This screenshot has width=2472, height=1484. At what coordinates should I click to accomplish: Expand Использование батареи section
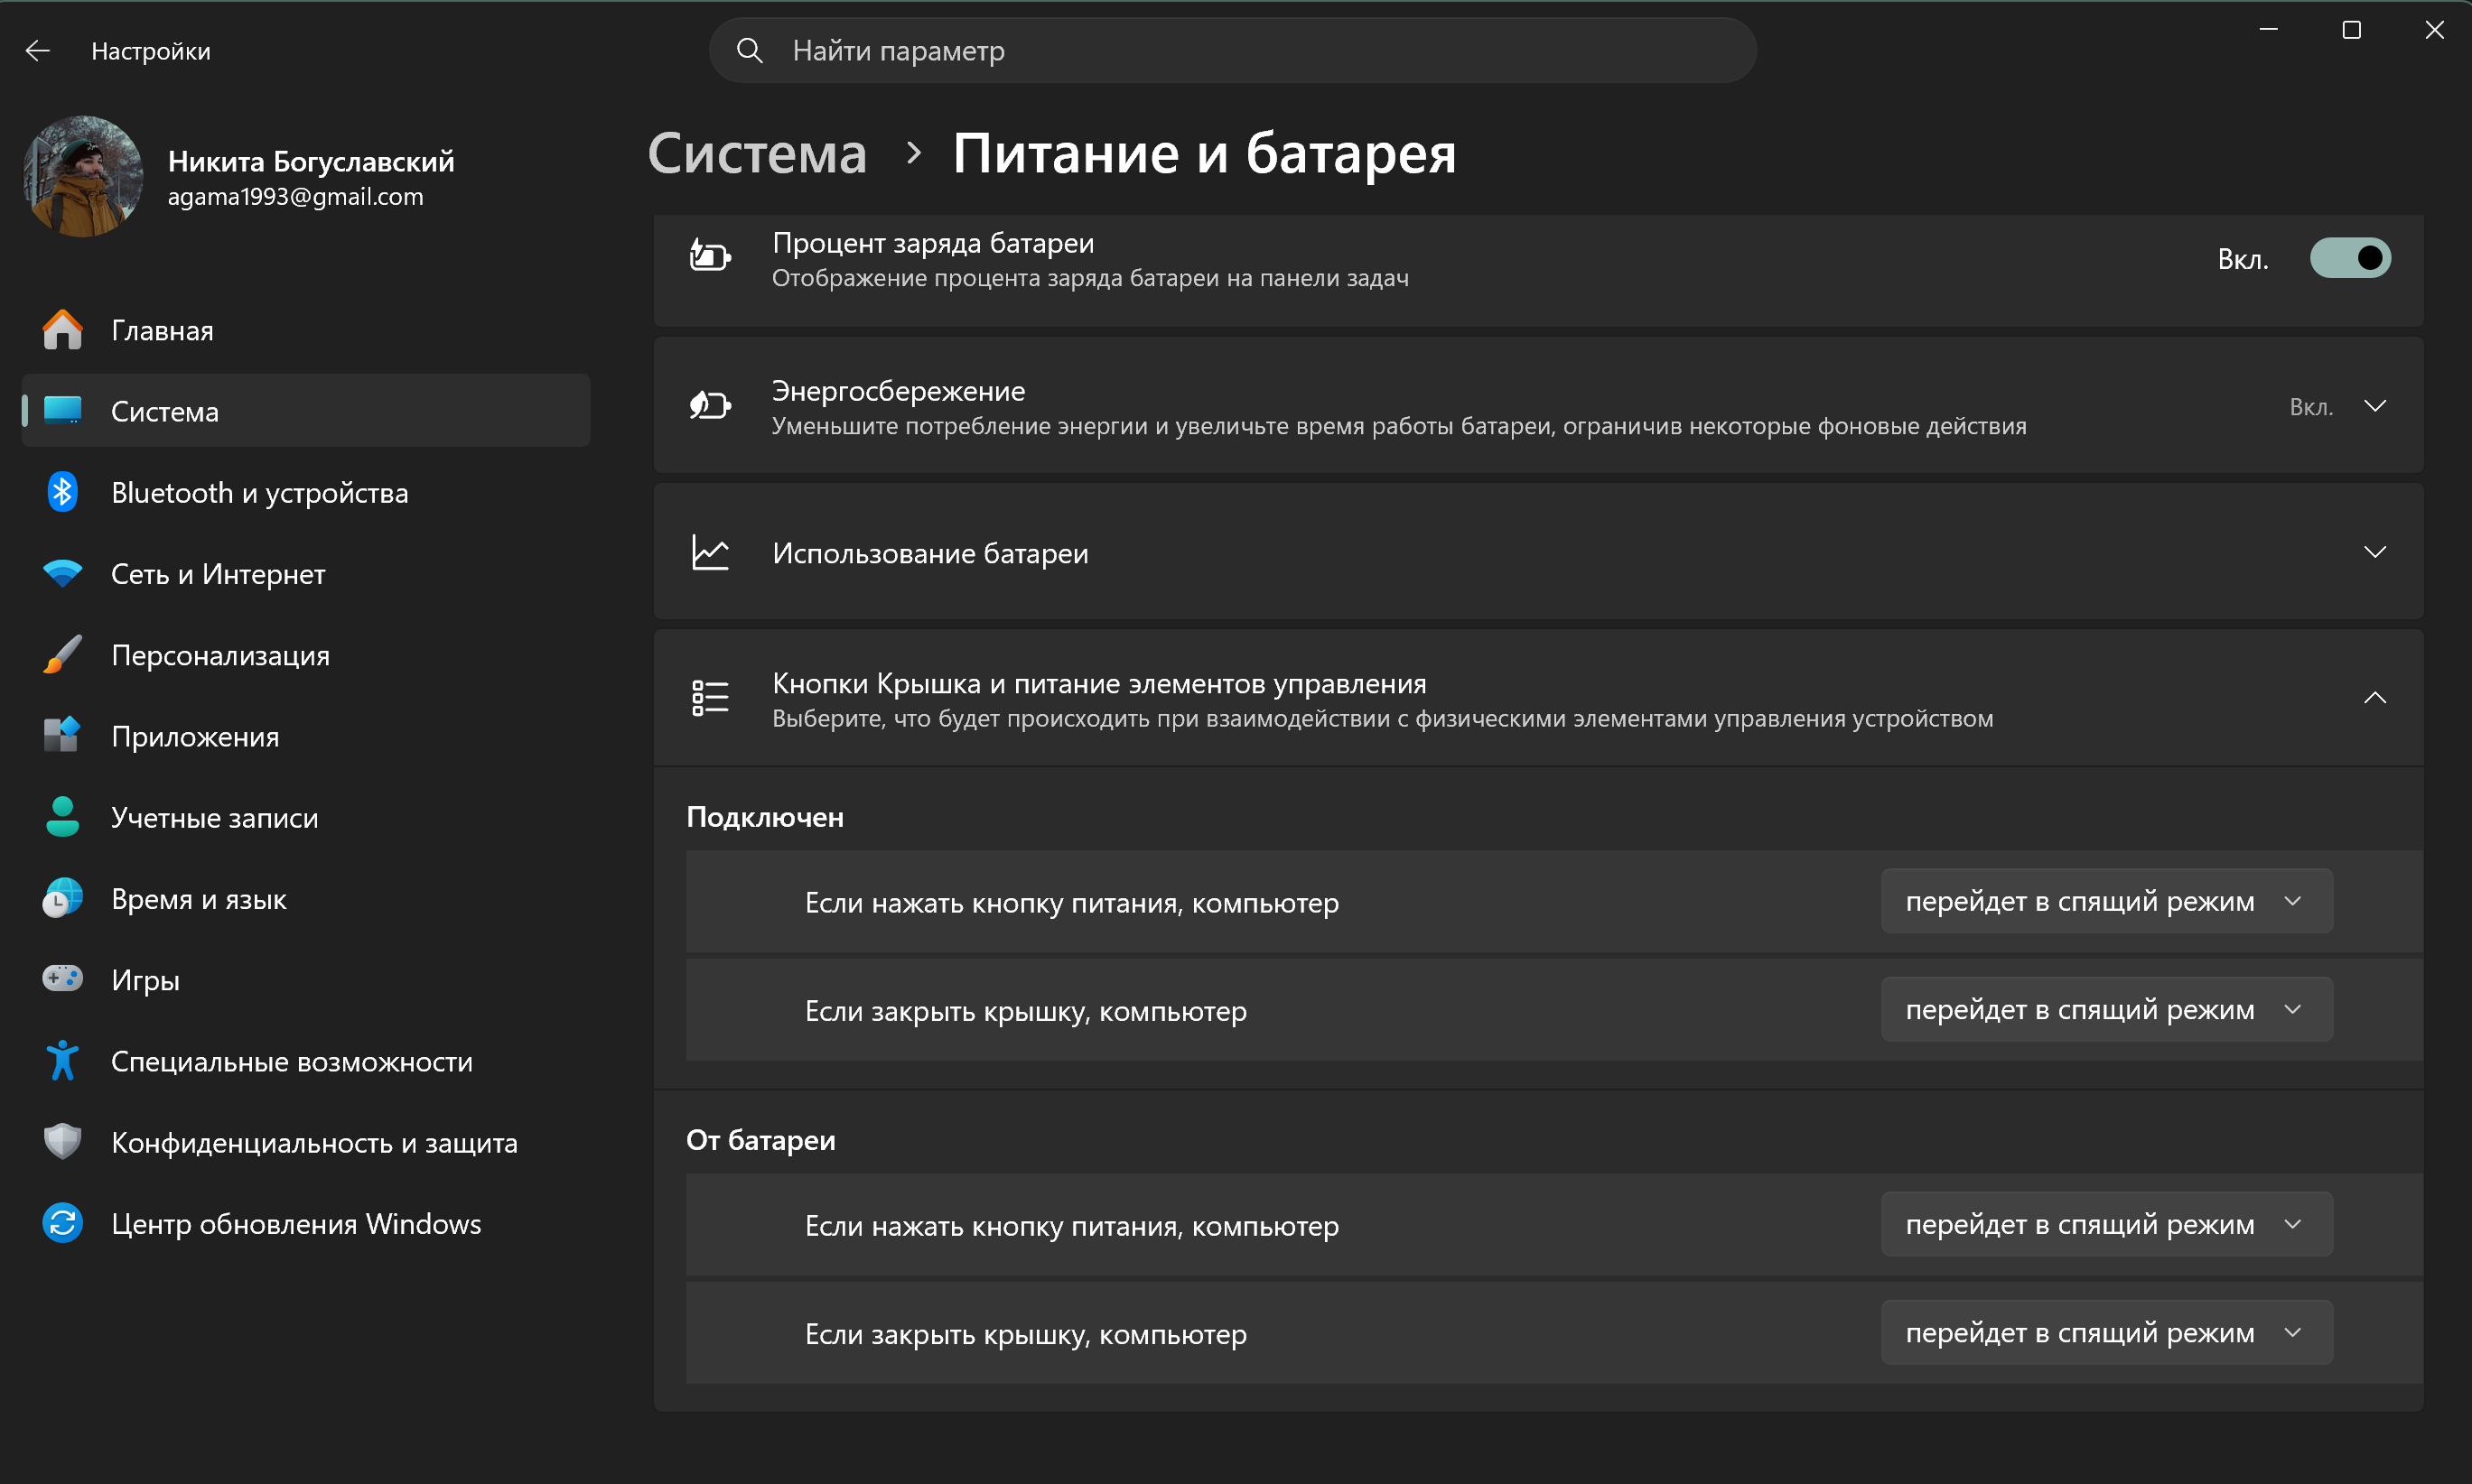click(2375, 552)
